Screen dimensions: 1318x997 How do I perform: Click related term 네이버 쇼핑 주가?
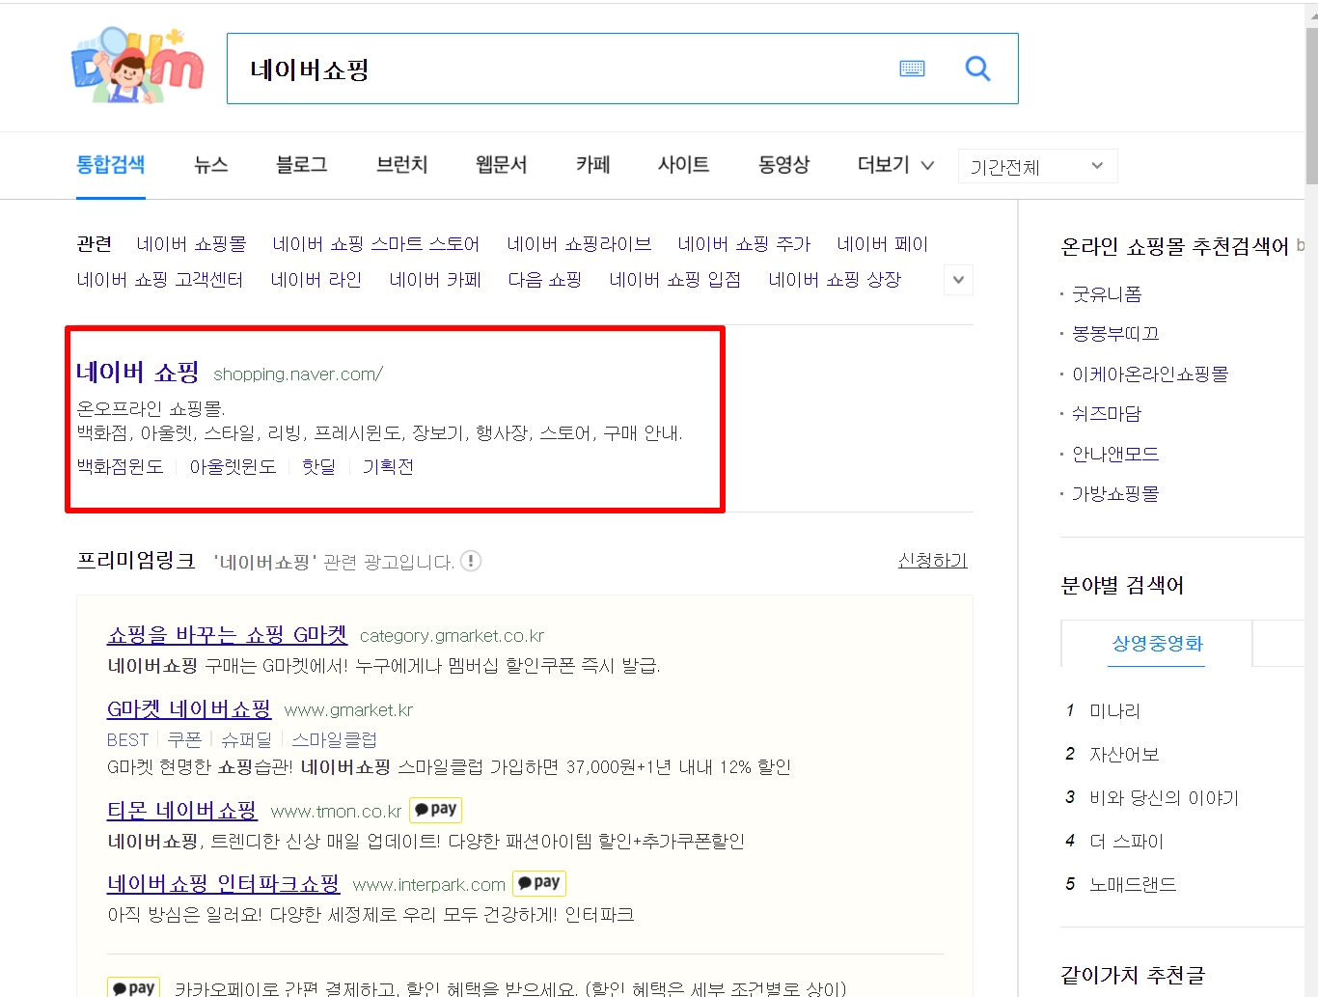[744, 244]
